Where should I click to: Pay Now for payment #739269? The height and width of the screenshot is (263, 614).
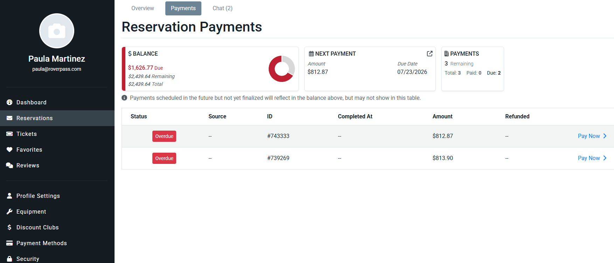coord(589,158)
